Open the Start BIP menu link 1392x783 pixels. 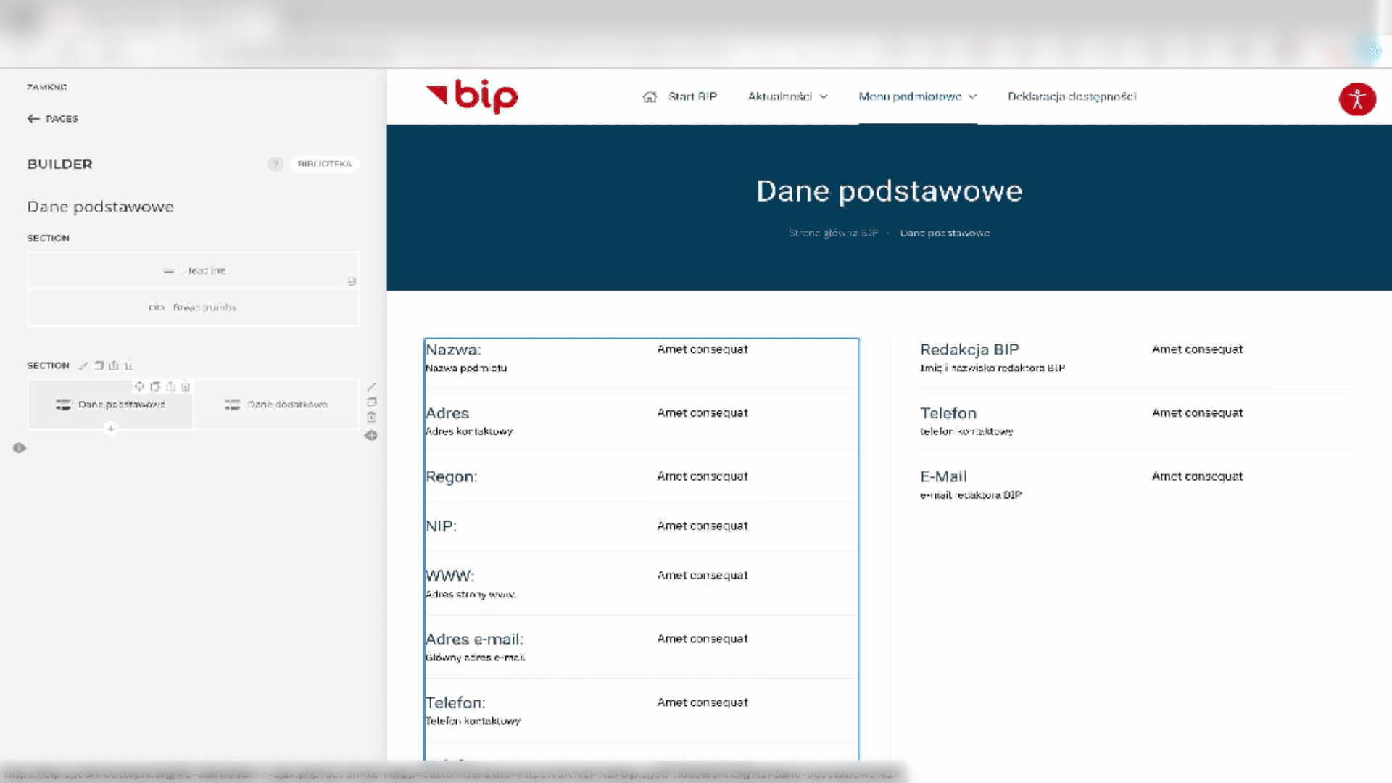click(x=692, y=96)
